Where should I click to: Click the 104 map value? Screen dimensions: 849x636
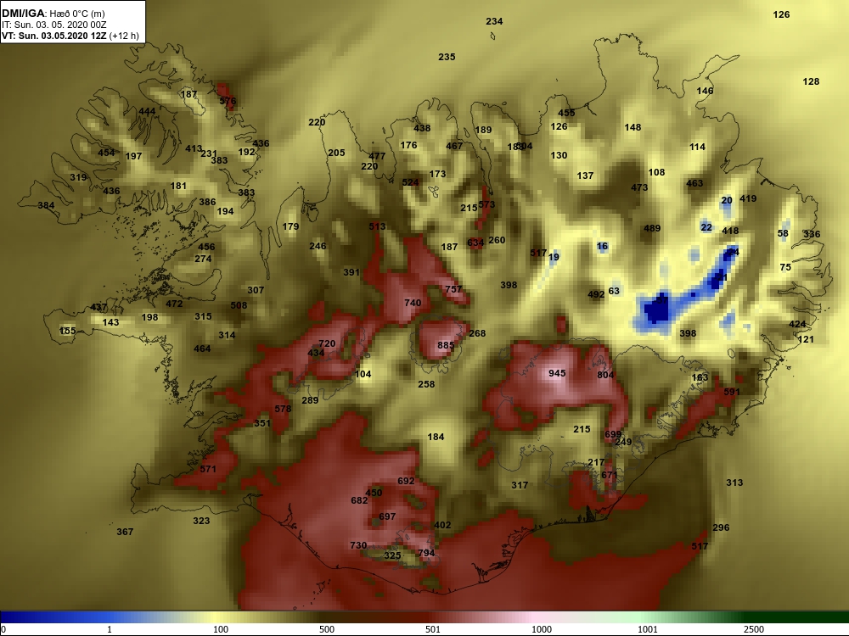click(363, 374)
